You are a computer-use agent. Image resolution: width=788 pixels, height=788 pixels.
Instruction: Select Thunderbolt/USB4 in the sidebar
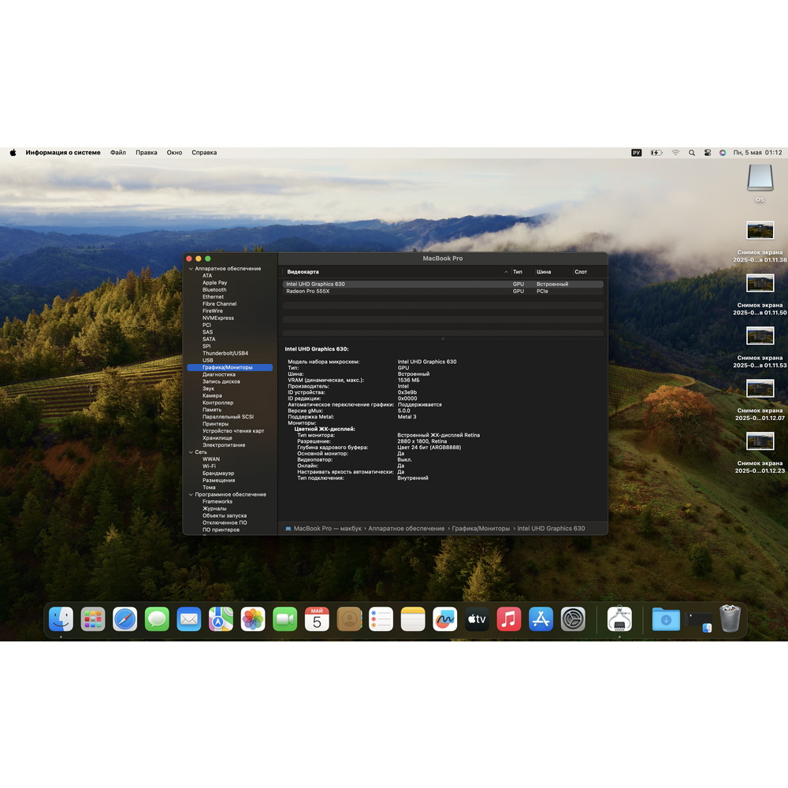tap(225, 353)
